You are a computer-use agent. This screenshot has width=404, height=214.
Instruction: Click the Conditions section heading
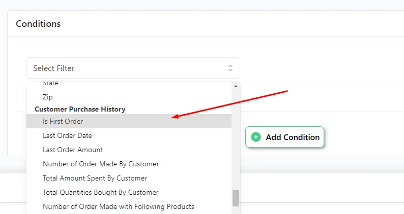38,24
